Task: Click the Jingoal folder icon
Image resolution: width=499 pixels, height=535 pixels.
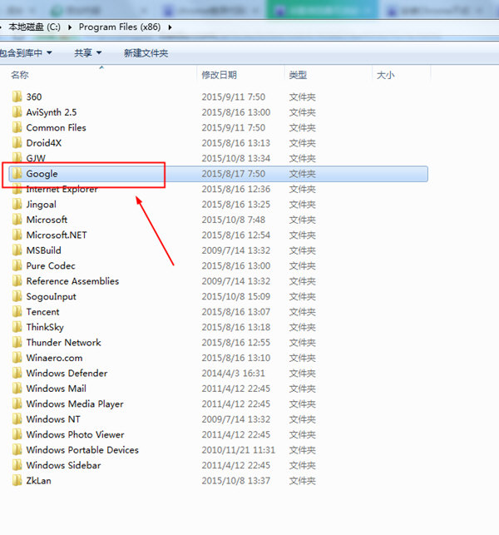Action: pyautogui.click(x=17, y=205)
